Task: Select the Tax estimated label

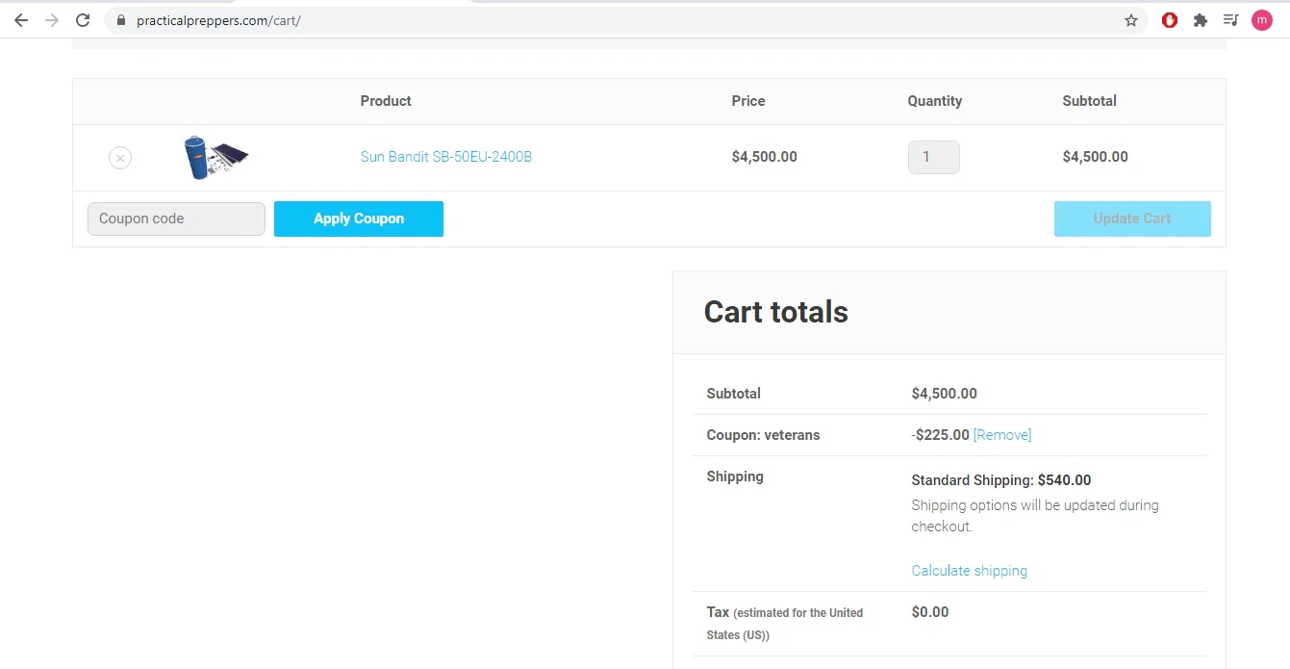Action: (785, 623)
